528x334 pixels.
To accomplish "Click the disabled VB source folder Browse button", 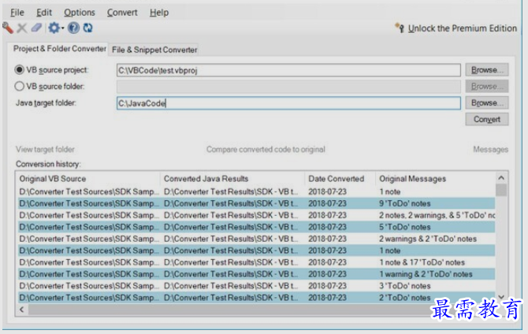I will 487,87.
